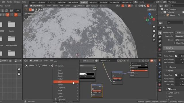The width and height of the screenshot is (184, 103).
Task: Select rendered viewport shading sphere icon
Action: click(x=148, y=6)
